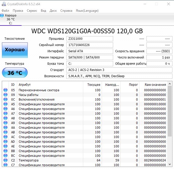
Task: Click the status orb for attribute AA
Action: coord(5,127)
